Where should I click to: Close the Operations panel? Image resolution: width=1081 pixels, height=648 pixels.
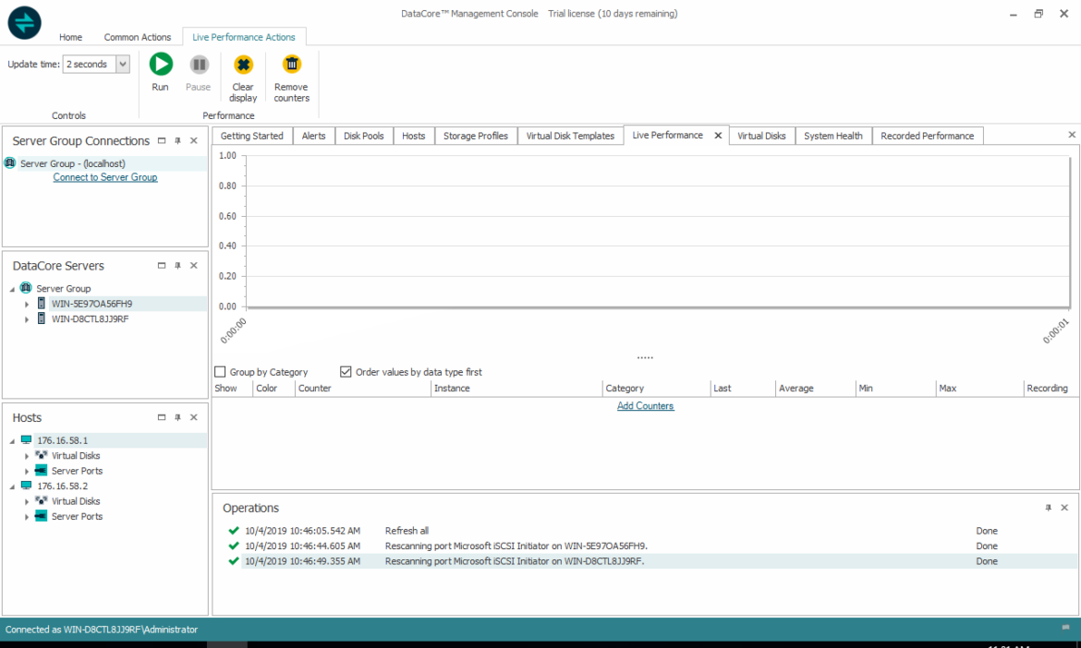coord(1064,508)
